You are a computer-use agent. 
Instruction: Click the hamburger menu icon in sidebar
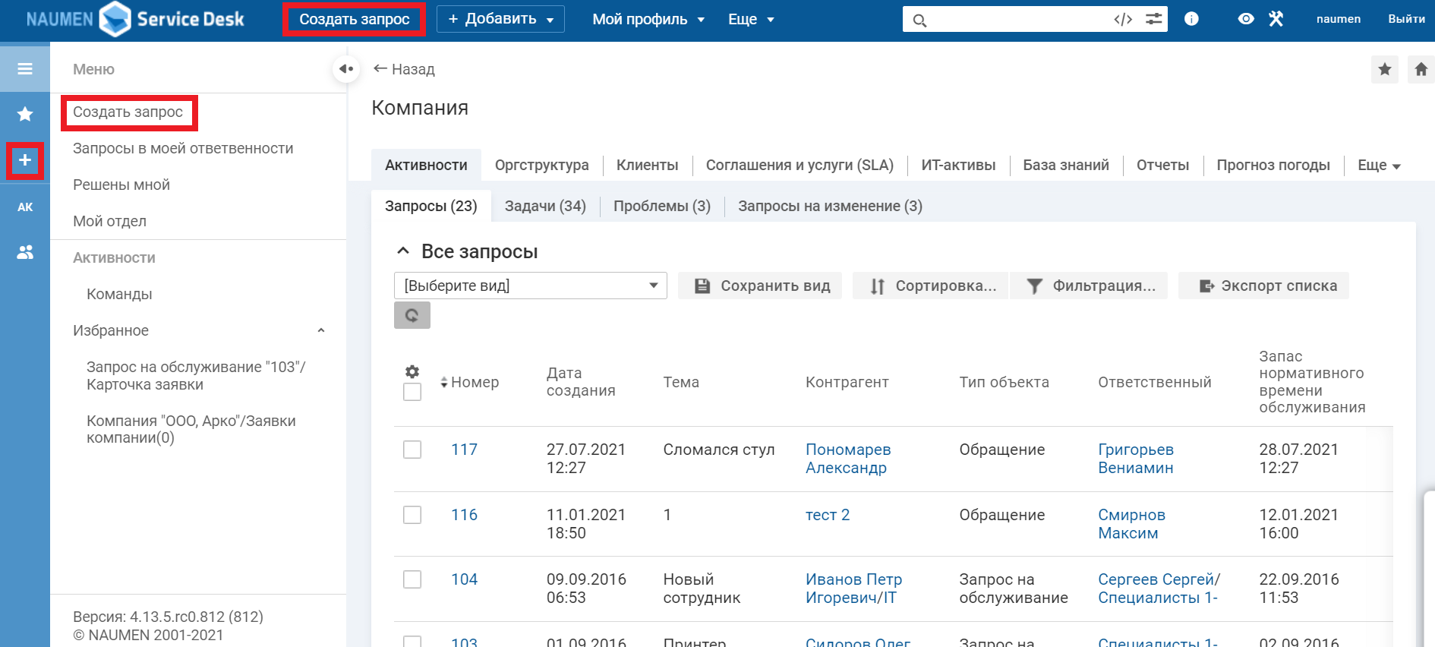click(25, 69)
